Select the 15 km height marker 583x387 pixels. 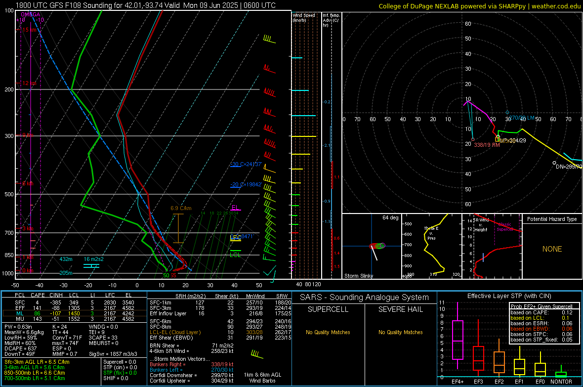pyautogui.click(x=29, y=30)
